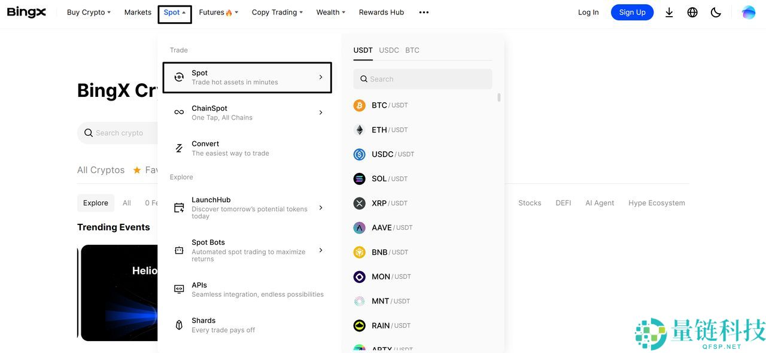Select the BTC/USDT pair text
Image resolution: width=766 pixels, height=353 pixels.
click(x=390, y=105)
